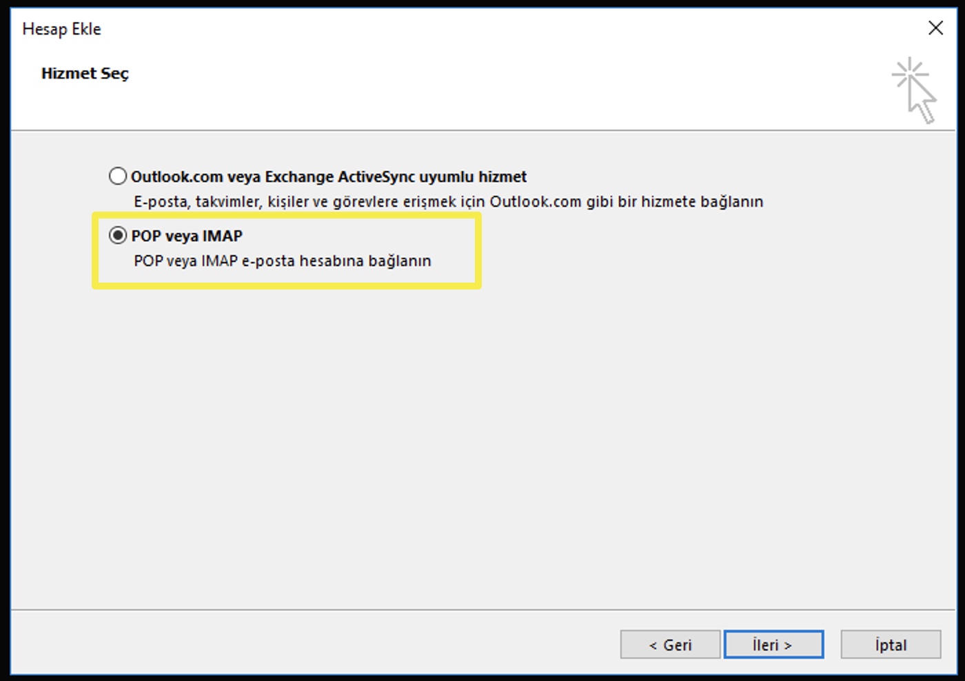Click the word 'IMAP' in the bold option label
The height and width of the screenshot is (681, 965).
pyautogui.click(x=222, y=236)
